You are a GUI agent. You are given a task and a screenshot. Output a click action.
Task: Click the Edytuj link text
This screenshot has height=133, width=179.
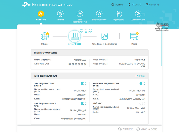(142, 76)
